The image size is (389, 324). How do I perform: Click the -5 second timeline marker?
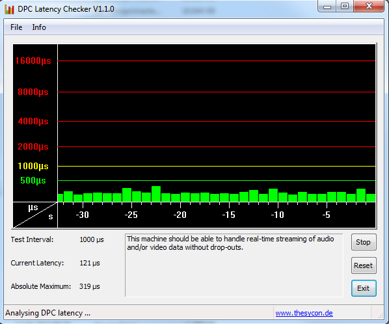click(x=327, y=215)
